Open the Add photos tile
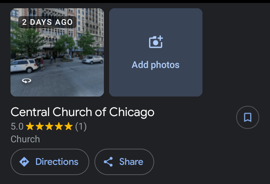Image resolution: width=270 pixels, height=184 pixels. tap(156, 52)
